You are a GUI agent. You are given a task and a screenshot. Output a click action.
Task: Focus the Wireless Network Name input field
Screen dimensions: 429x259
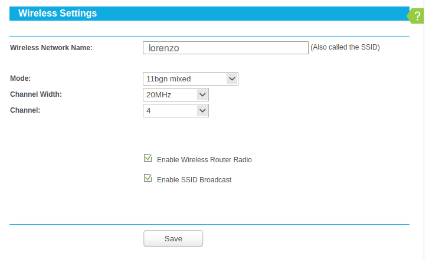coord(225,48)
